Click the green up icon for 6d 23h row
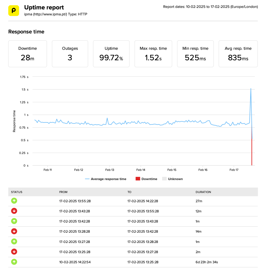 [14, 262]
